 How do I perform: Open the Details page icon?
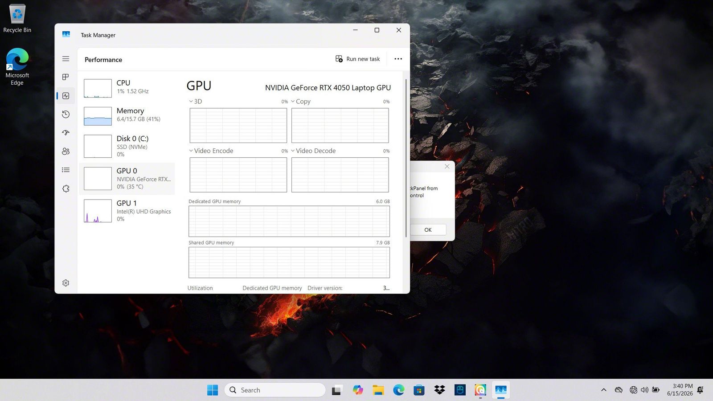click(x=66, y=170)
